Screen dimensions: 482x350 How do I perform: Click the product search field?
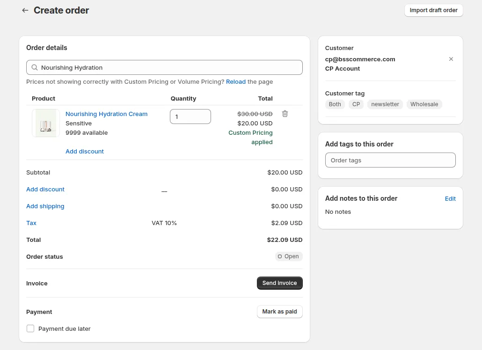[x=164, y=67]
